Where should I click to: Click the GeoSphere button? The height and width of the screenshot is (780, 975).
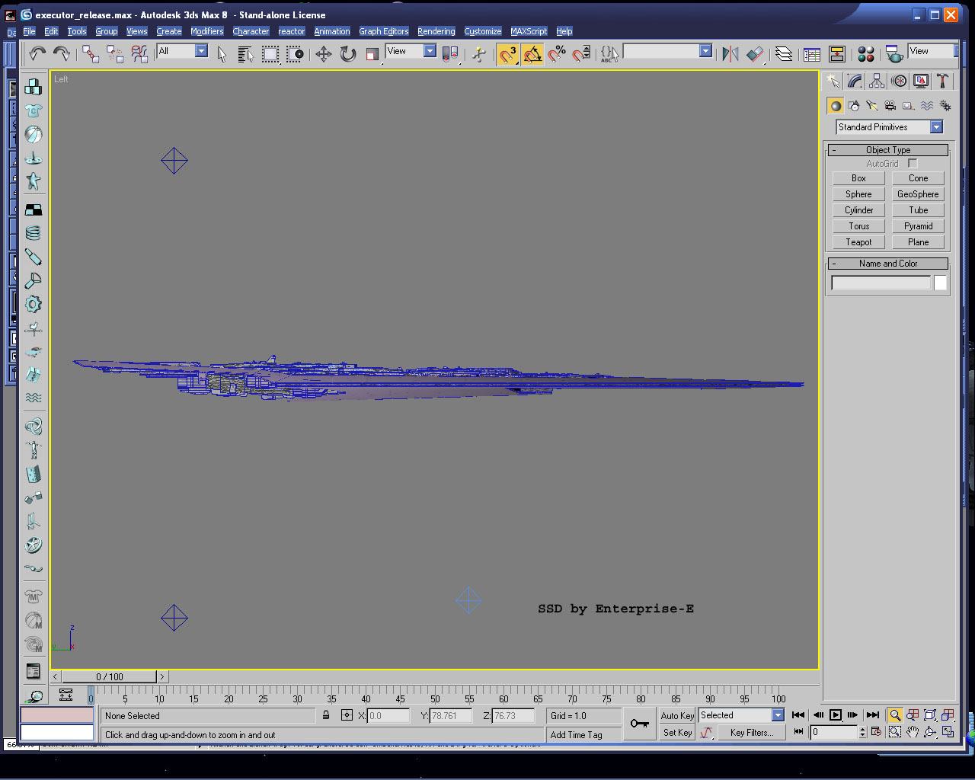(x=918, y=194)
